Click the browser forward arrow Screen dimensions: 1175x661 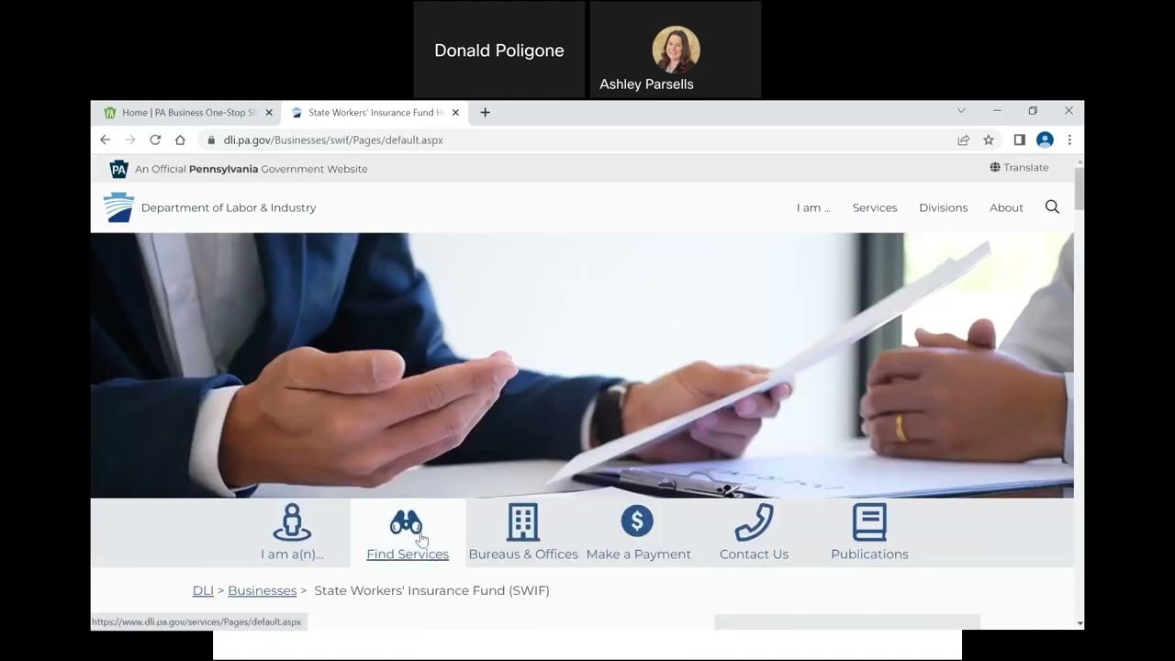(x=129, y=140)
